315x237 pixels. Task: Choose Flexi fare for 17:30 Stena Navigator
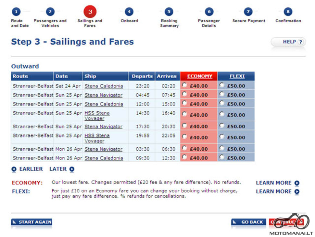pos(222,126)
